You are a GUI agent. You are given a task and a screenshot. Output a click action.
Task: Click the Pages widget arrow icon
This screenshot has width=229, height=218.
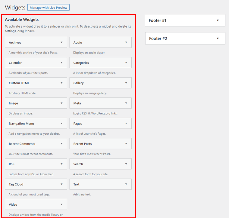(x=126, y=124)
